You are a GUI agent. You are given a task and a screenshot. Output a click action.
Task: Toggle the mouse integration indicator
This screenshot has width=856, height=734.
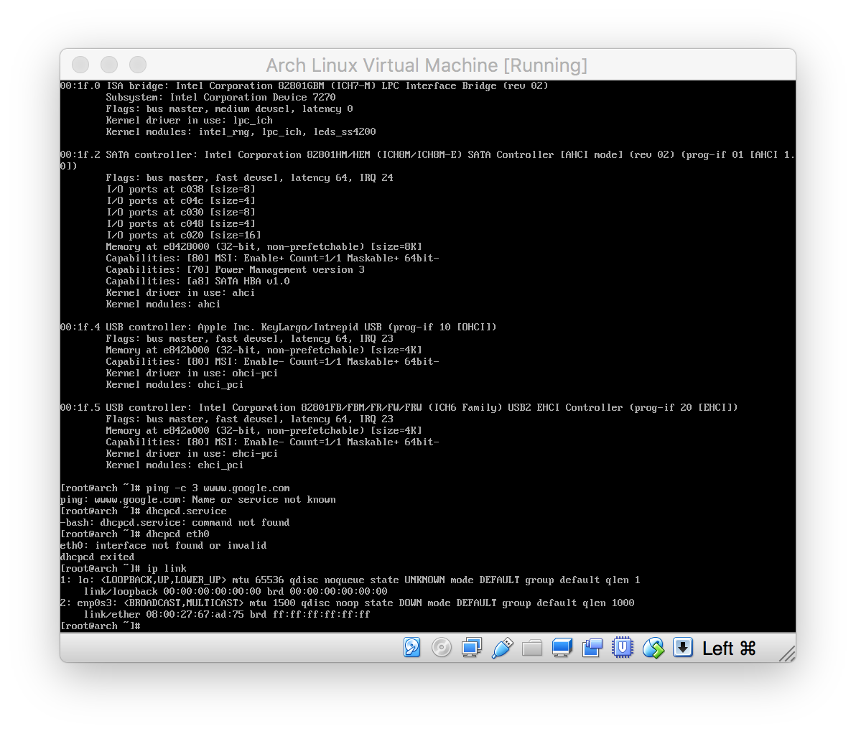point(653,649)
